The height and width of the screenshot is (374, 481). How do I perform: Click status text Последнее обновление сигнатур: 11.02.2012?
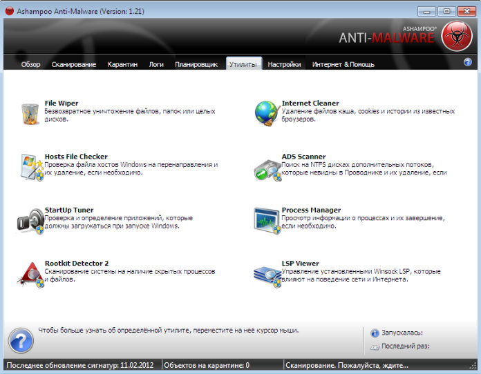click(80, 366)
